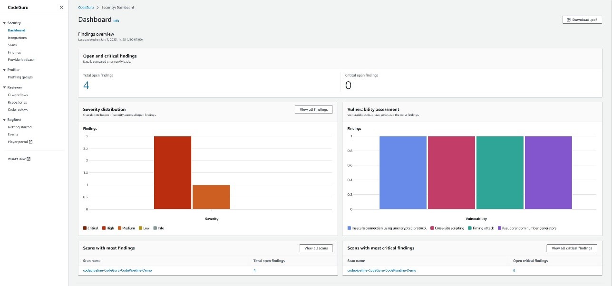612x286 pixels.
Task: Click the purple Pseudorandom number generators bar
Action: tap(548, 172)
